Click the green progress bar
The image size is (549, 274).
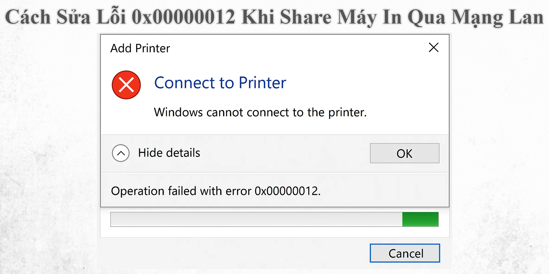[420, 219]
